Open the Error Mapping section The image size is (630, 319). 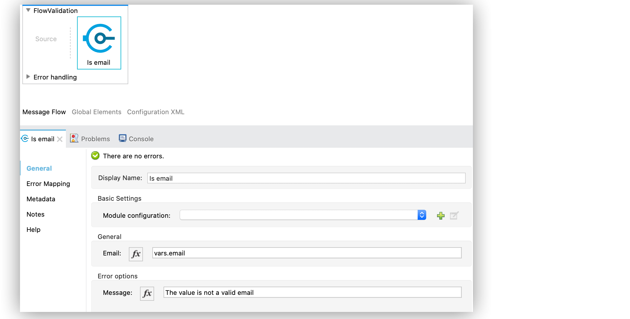48,184
